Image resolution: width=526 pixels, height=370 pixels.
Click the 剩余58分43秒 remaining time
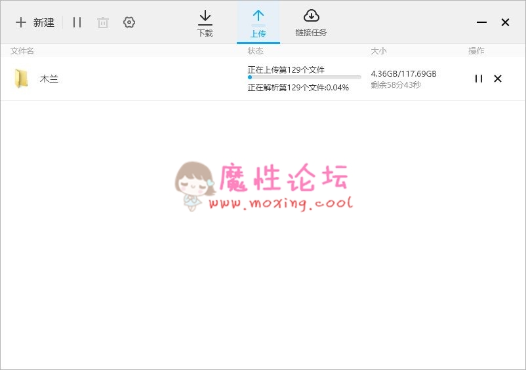coord(396,84)
